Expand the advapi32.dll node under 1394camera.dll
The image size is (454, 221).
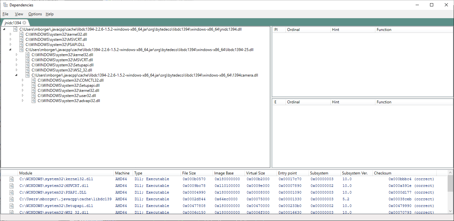tap(22, 100)
